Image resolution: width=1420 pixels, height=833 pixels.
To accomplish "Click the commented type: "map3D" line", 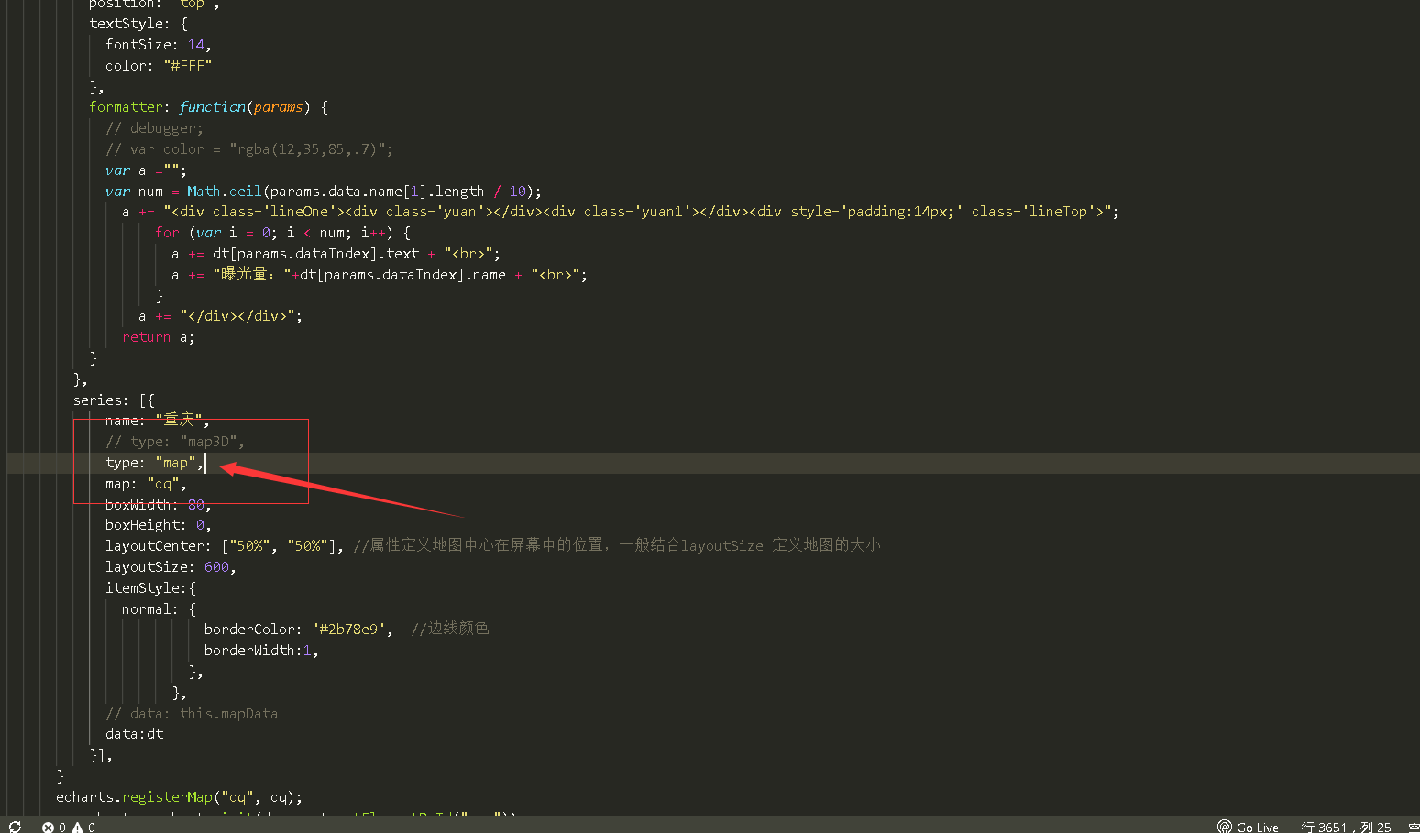I will click(174, 442).
